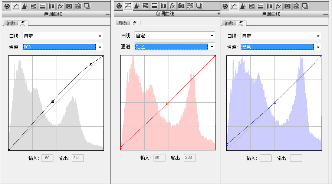Viewport: 332px width, 184px height.
Task: Select top-right endpoint of red curve
Action: coord(215,56)
